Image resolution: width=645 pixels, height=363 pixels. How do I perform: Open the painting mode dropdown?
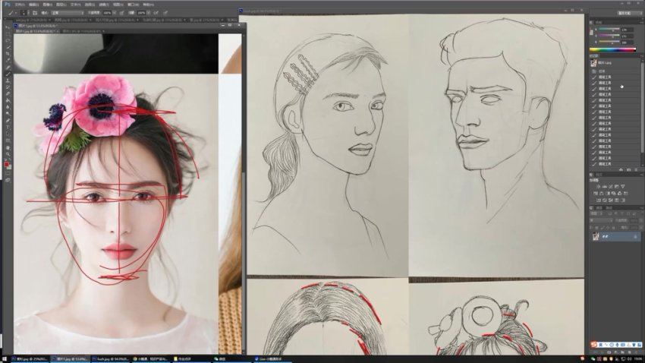tap(67, 13)
